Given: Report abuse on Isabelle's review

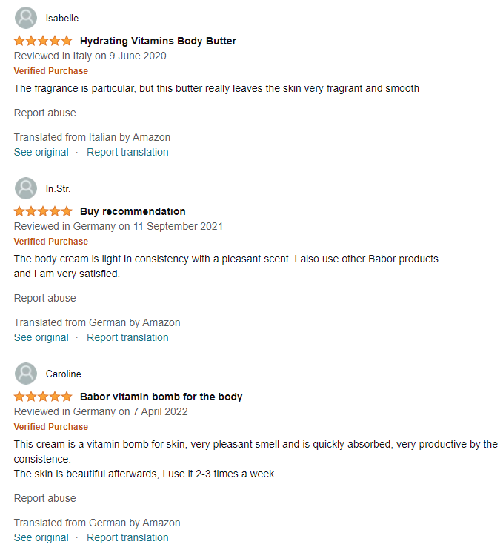Looking at the screenshot, I should coord(45,113).
